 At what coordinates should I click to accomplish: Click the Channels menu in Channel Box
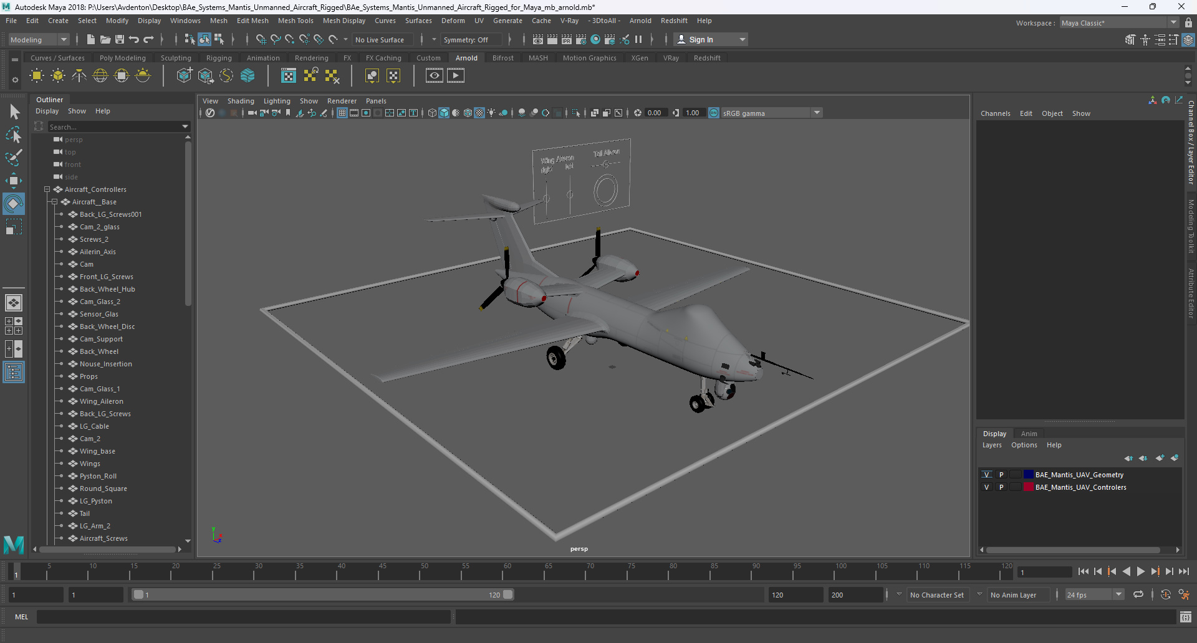point(995,113)
